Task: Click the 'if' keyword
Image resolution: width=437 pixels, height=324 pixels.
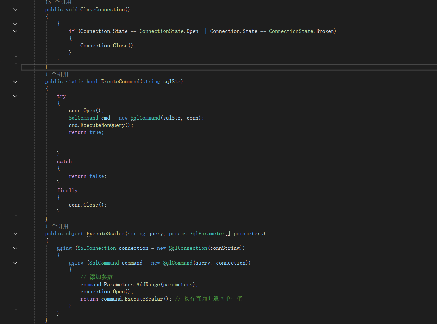Action: [72, 31]
